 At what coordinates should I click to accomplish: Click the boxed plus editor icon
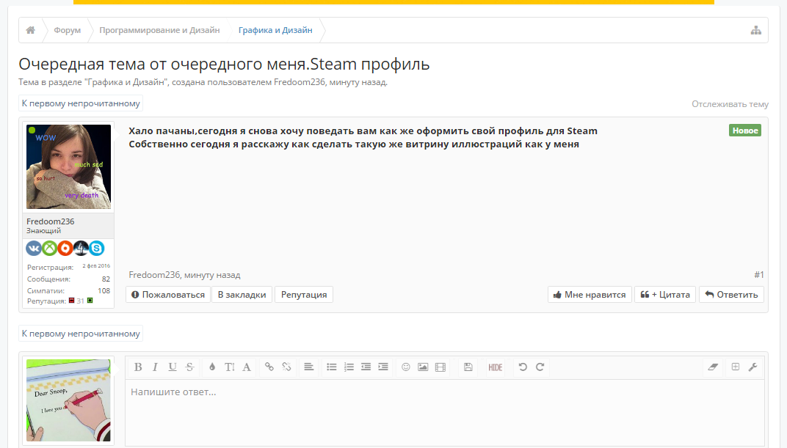pos(736,367)
